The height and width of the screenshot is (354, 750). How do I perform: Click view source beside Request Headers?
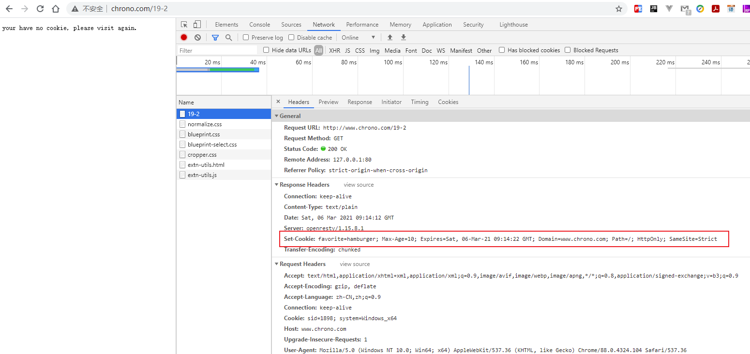click(x=355, y=264)
